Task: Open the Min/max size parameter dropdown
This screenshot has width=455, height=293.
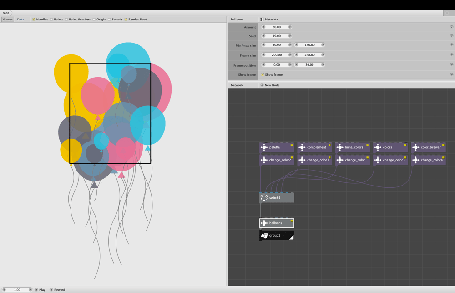Action: point(451,45)
